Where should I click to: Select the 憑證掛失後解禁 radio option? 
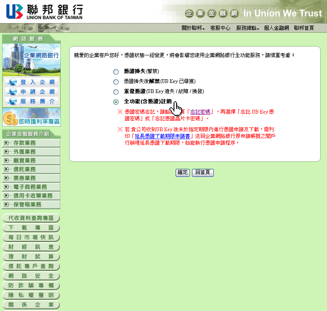click(116, 82)
